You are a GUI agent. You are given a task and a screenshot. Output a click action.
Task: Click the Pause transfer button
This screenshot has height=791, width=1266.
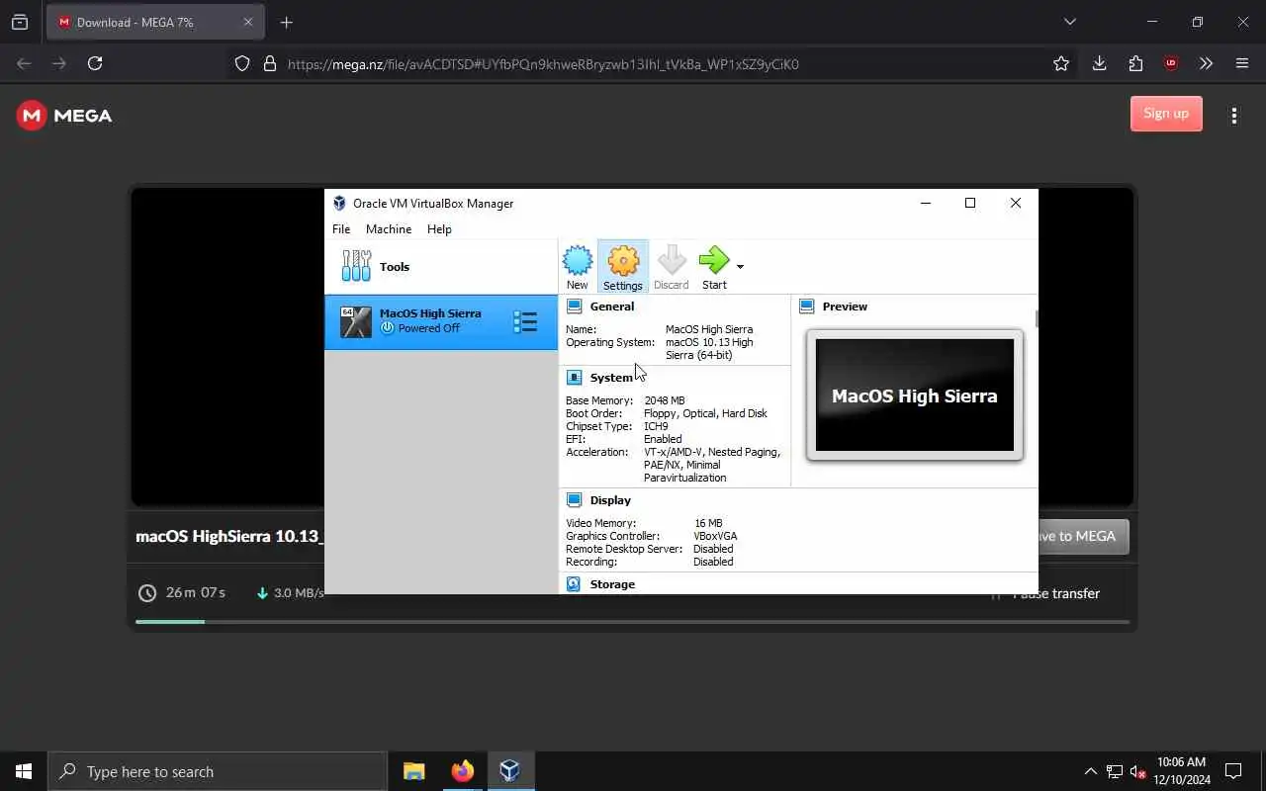1046,593
